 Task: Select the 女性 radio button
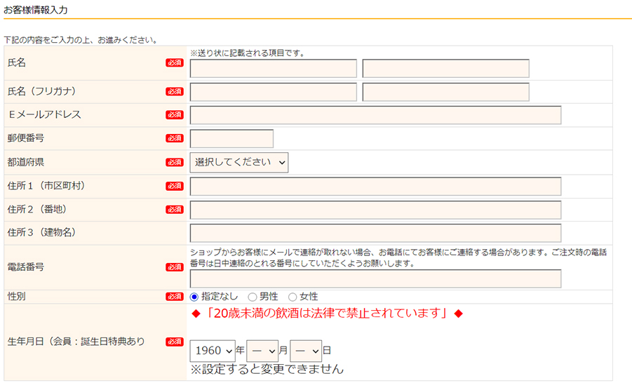293,297
